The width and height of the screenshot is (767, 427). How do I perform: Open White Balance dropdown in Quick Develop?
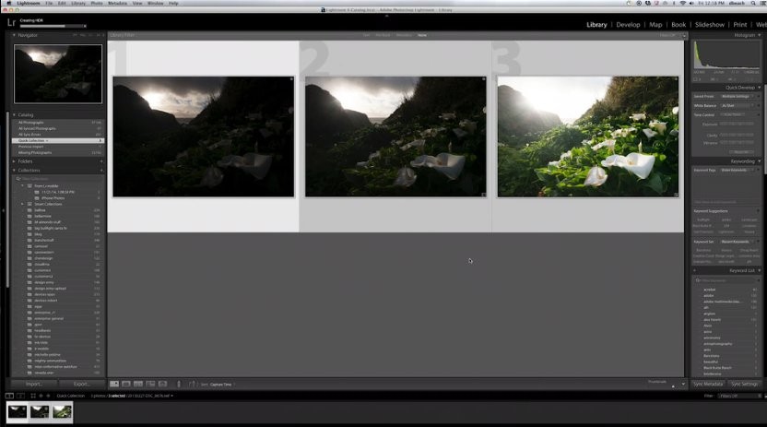click(x=735, y=105)
